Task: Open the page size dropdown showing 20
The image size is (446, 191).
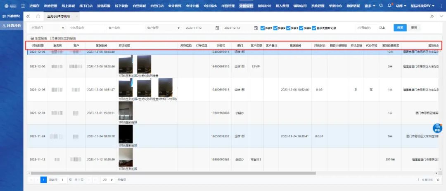Action: click(x=108, y=180)
